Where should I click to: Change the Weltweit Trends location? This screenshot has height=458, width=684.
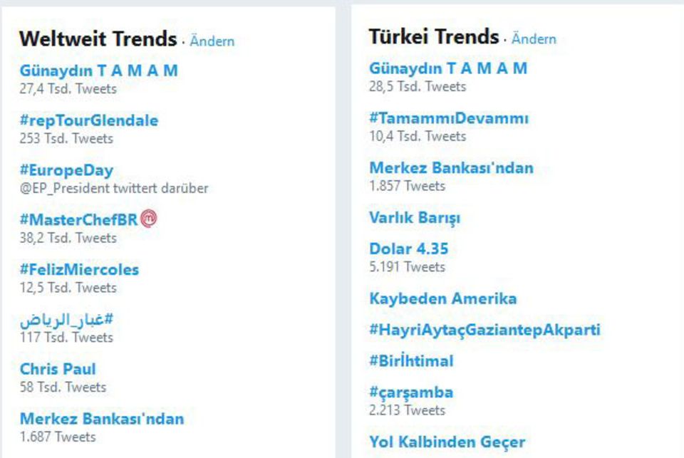pos(212,41)
